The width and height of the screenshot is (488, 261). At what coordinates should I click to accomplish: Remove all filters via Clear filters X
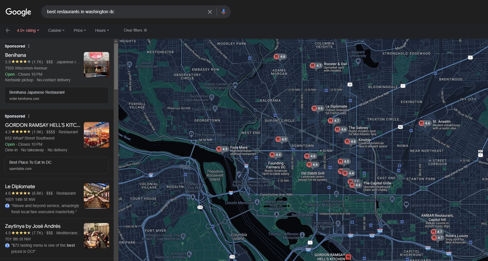(x=145, y=30)
